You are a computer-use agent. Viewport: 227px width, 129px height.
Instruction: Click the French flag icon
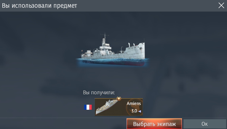click(x=88, y=107)
